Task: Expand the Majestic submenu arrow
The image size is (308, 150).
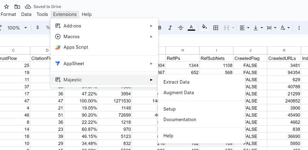Action: click(151, 80)
